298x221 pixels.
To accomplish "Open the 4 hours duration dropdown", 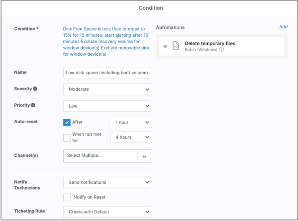I will (130, 137).
